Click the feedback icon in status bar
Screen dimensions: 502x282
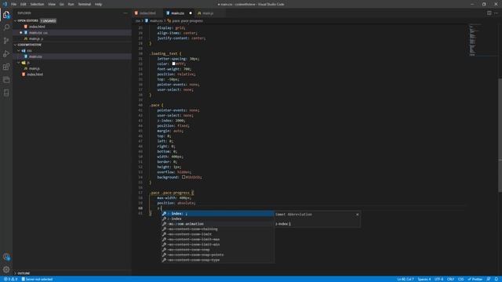tap(489, 279)
